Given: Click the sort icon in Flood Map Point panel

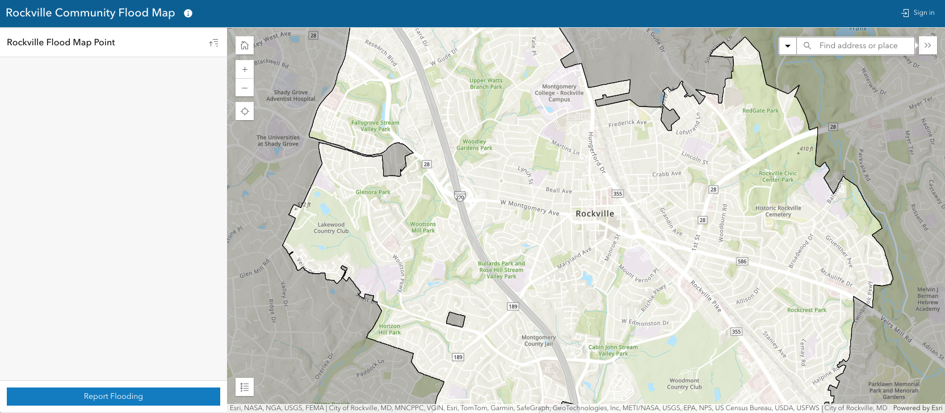Looking at the screenshot, I should [x=213, y=42].
